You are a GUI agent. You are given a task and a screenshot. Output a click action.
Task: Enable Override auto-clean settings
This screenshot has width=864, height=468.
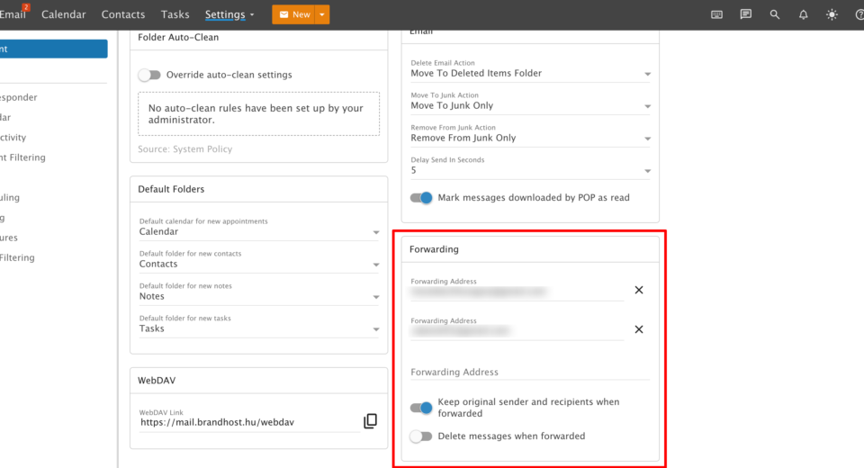click(149, 75)
